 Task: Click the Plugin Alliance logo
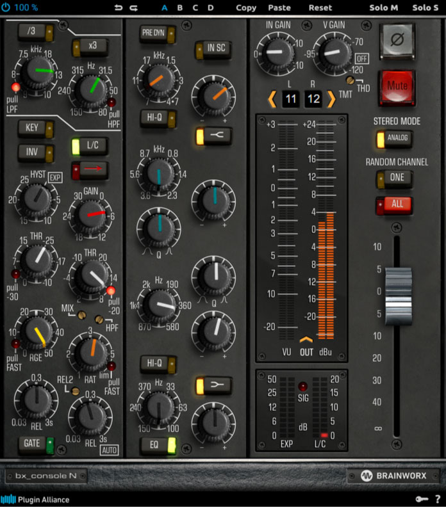click(x=35, y=499)
